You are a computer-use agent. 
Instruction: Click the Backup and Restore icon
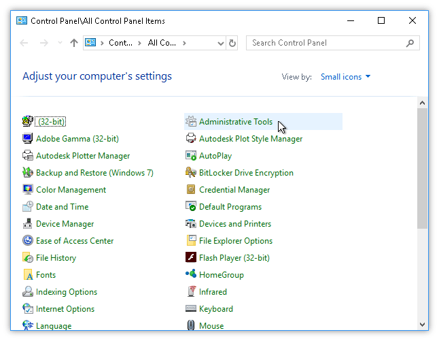tap(28, 173)
